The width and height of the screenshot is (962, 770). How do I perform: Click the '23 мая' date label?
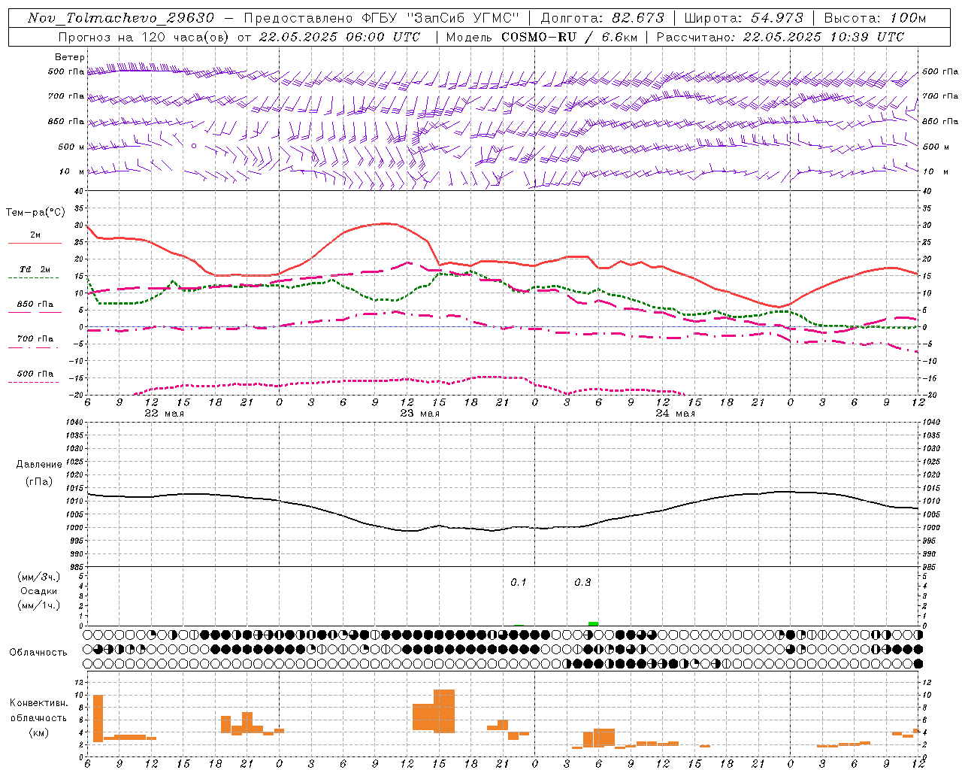tap(419, 413)
